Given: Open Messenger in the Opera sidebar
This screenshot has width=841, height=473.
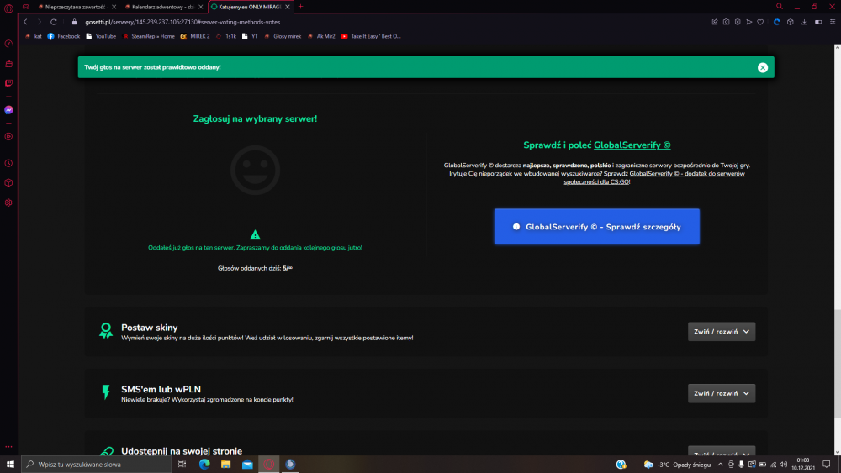Looking at the screenshot, I should pos(8,110).
